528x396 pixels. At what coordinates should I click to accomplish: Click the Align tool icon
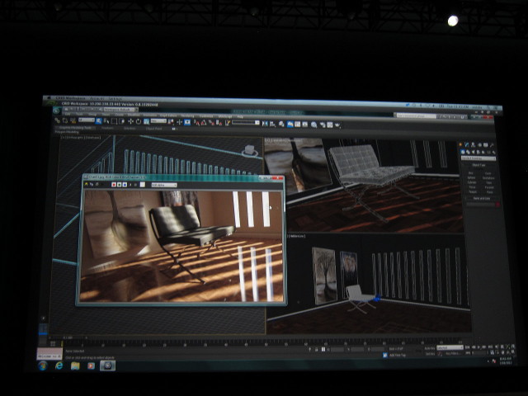(x=272, y=125)
